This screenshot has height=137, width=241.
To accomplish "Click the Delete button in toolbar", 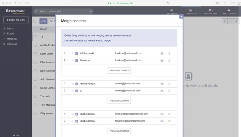I will click(x=52, y=21).
